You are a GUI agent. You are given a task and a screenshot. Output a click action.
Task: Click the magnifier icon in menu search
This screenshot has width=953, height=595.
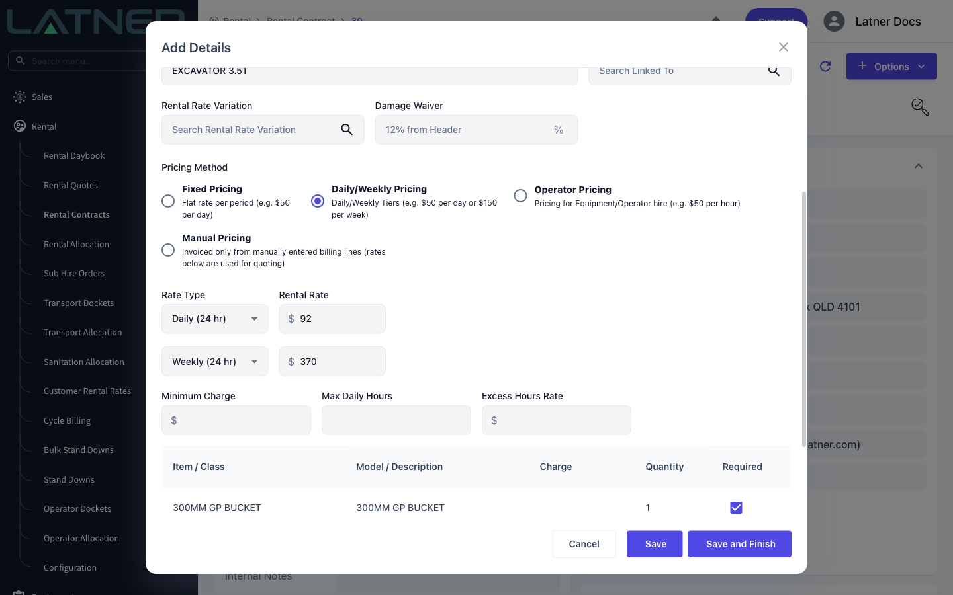point(21,61)
